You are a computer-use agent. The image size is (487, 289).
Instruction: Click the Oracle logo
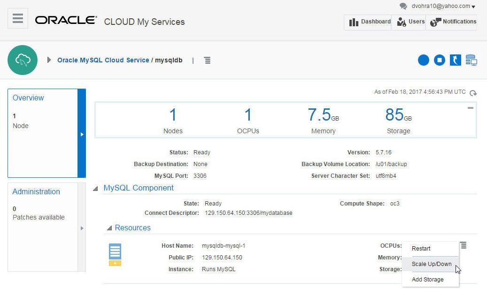pos(66,20)
